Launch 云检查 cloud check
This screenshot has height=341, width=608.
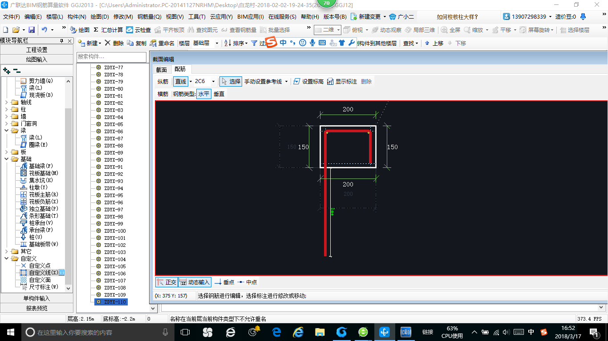138,30
